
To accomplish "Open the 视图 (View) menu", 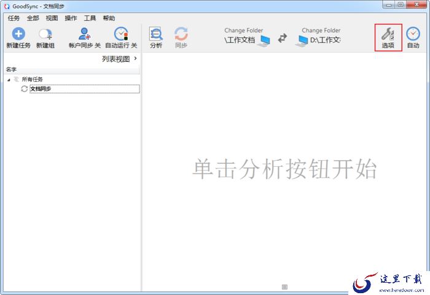I will [52, 18].
